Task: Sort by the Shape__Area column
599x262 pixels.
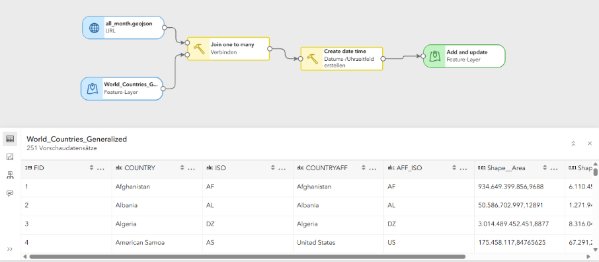Action: click(x=545, y=167)
